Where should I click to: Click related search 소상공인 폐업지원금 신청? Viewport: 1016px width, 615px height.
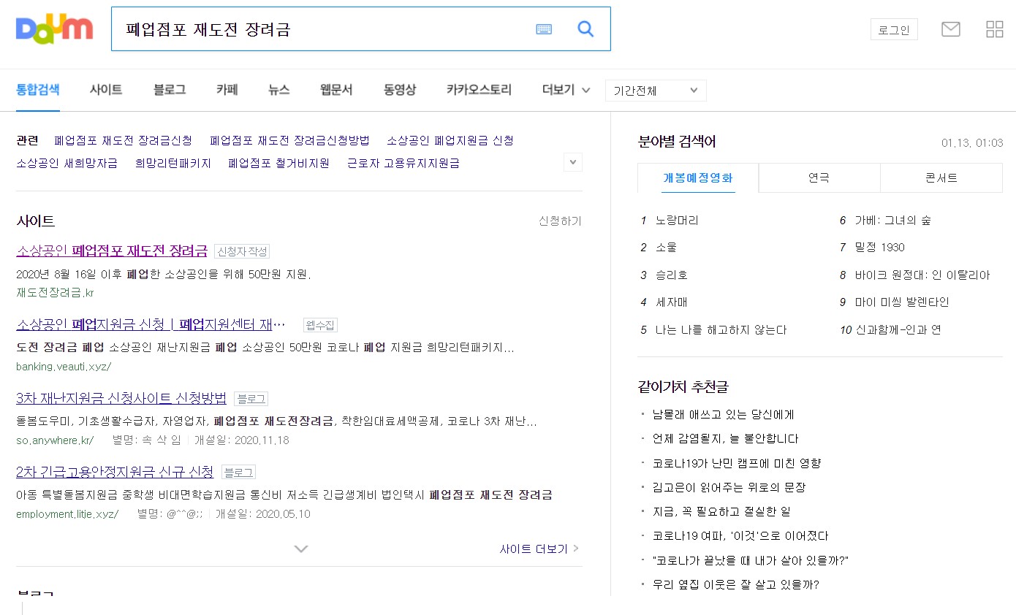pyautogui.click(x=450, y=140)
